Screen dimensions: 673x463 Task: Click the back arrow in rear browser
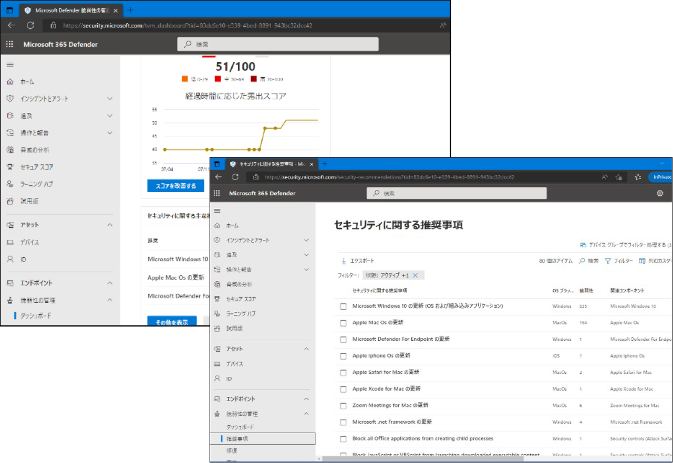12,25
